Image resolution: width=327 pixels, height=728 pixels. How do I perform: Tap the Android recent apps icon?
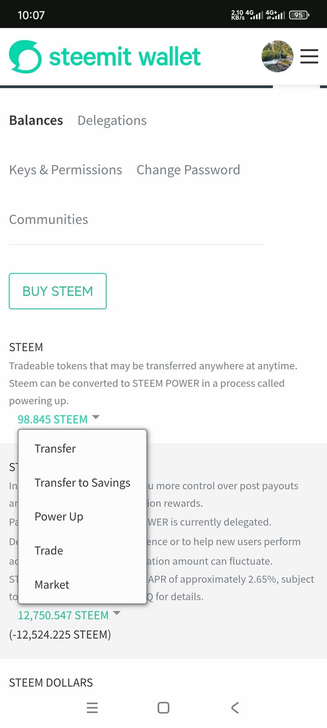click(92, 708)
